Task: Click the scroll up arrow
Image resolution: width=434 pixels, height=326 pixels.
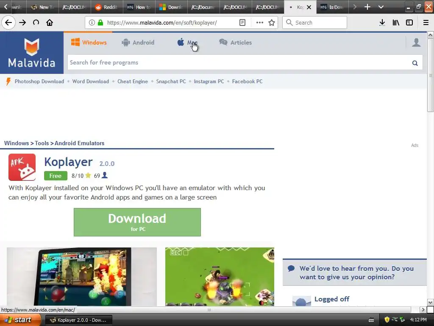Action: click(x=430, y=35)
